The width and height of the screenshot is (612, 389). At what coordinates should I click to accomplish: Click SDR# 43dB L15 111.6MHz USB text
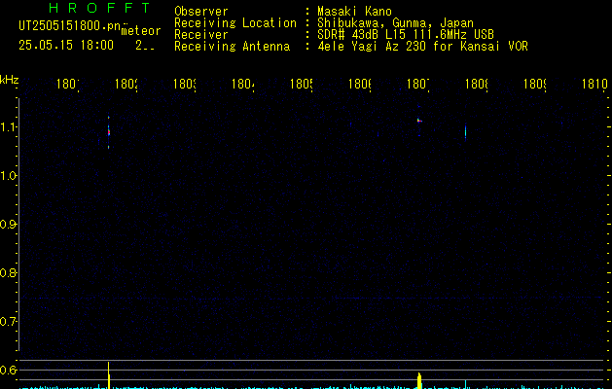click(x=406, y=34)
